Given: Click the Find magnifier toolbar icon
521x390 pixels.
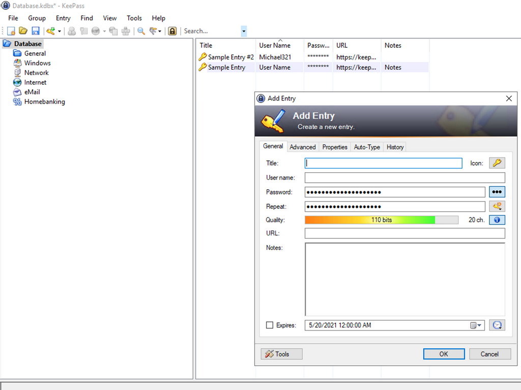Looking at the screenshot, I should coord(141,31).
